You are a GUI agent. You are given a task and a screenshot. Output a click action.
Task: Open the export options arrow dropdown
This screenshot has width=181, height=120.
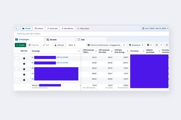(161, 45)
